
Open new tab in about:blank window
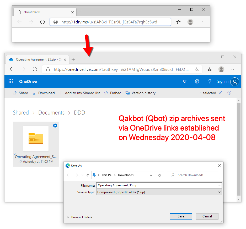81,12
